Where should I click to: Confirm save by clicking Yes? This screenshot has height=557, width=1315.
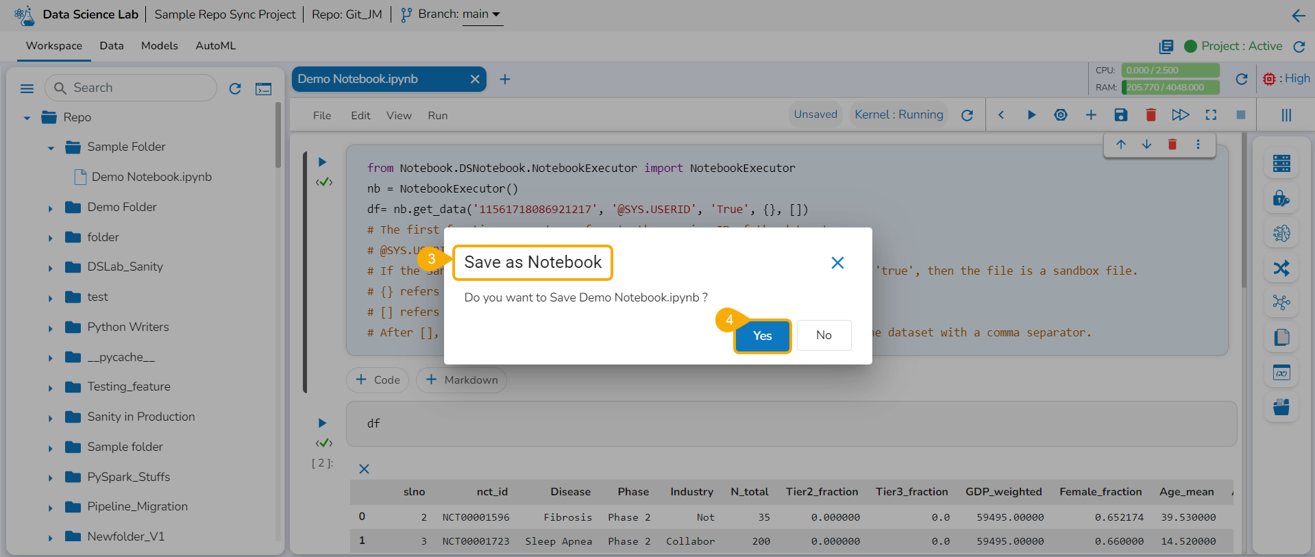click(762, 336)
